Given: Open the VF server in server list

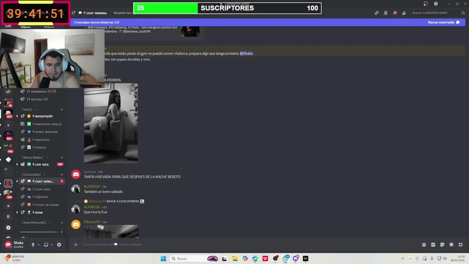Looking at the screenshot, I should pos(8,92).
